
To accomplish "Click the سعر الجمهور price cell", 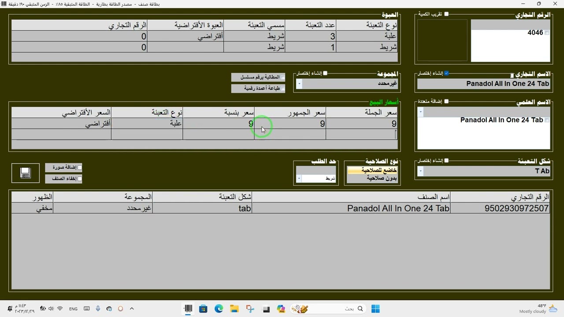I will [290, 124].
